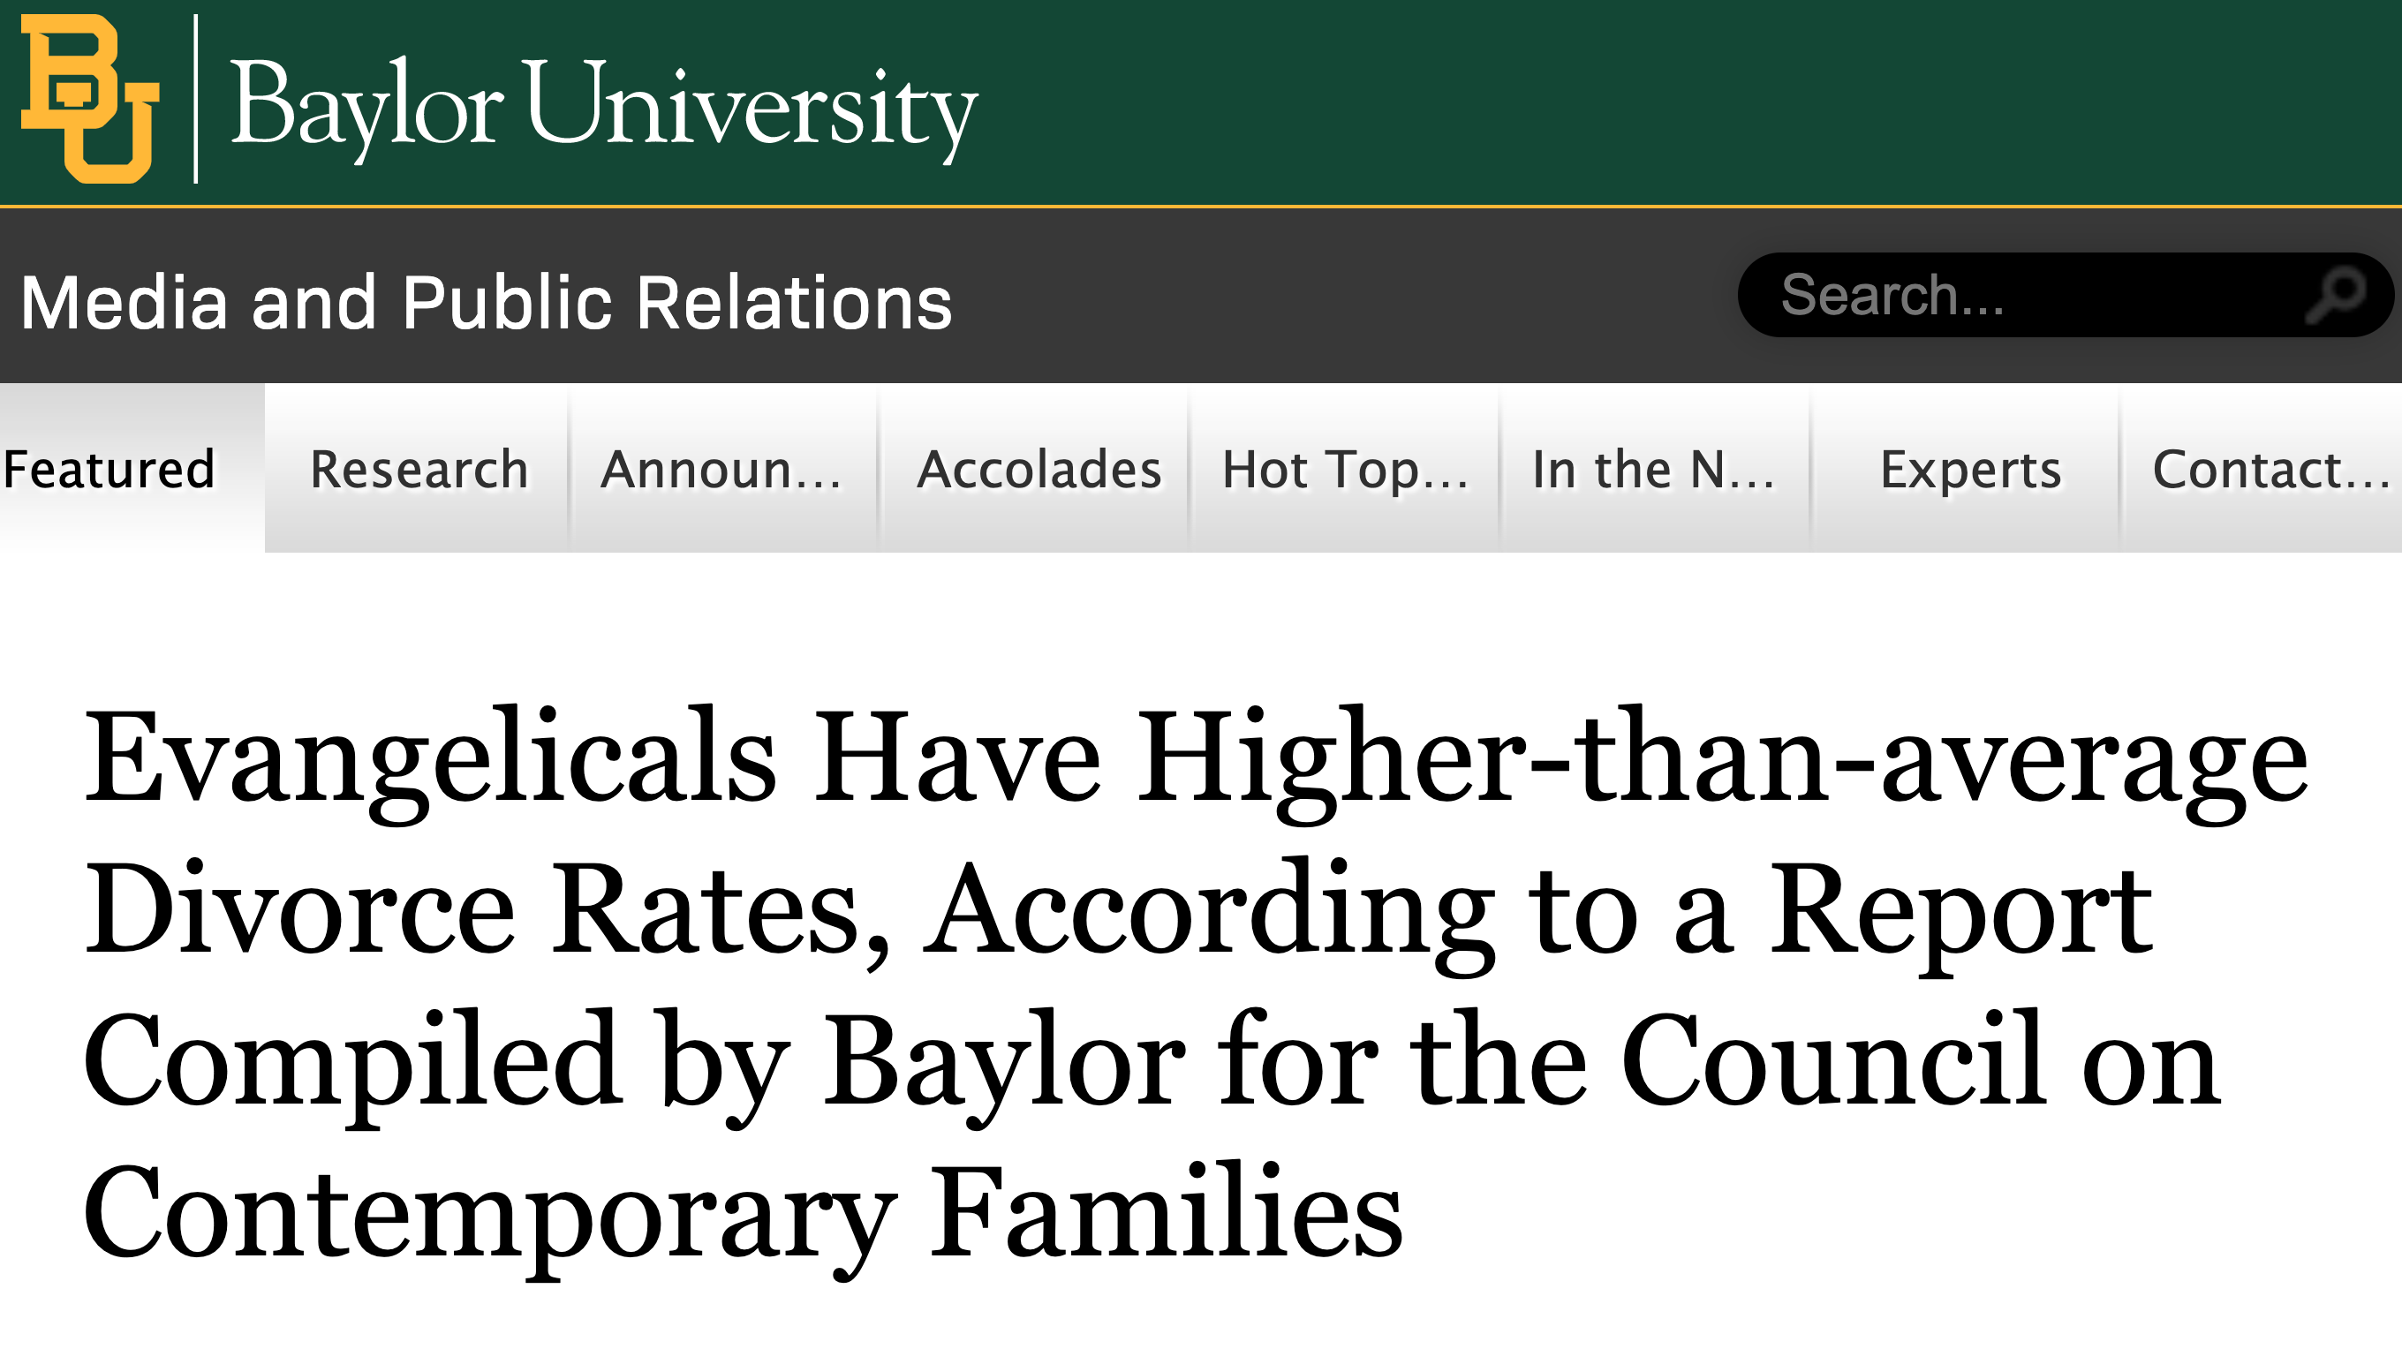Image resolution: width=2402 pixels, height=1349 pixels.
Task: Click the word Families in the headline
Action: (1166, 1215)
